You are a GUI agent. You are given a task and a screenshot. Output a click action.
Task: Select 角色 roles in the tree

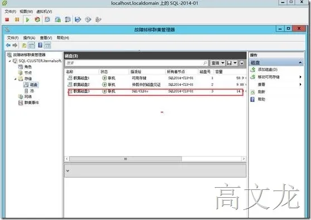pos(28,67)
